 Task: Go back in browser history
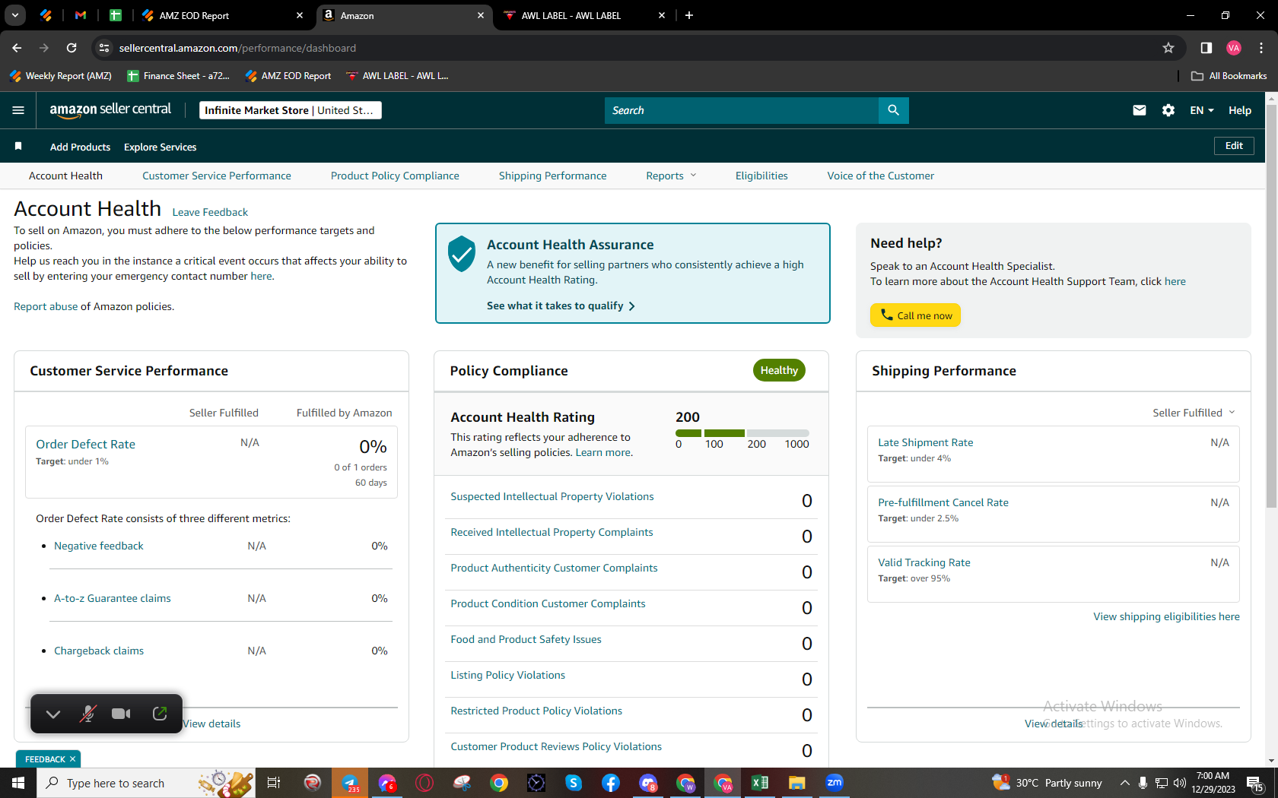coord(17,48)
